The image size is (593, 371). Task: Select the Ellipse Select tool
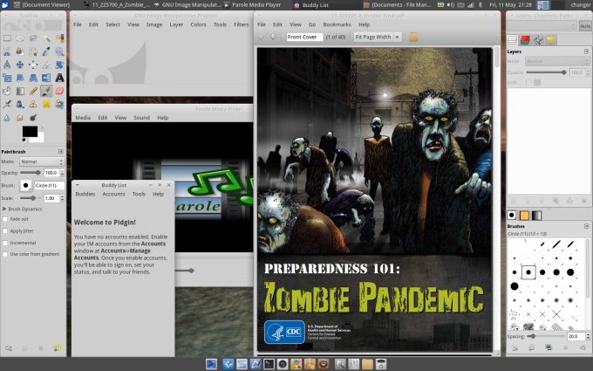pos(20,38)
